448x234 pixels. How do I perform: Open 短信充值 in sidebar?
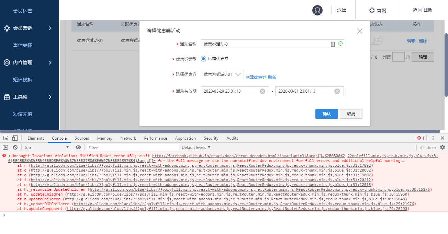point(23,114)
